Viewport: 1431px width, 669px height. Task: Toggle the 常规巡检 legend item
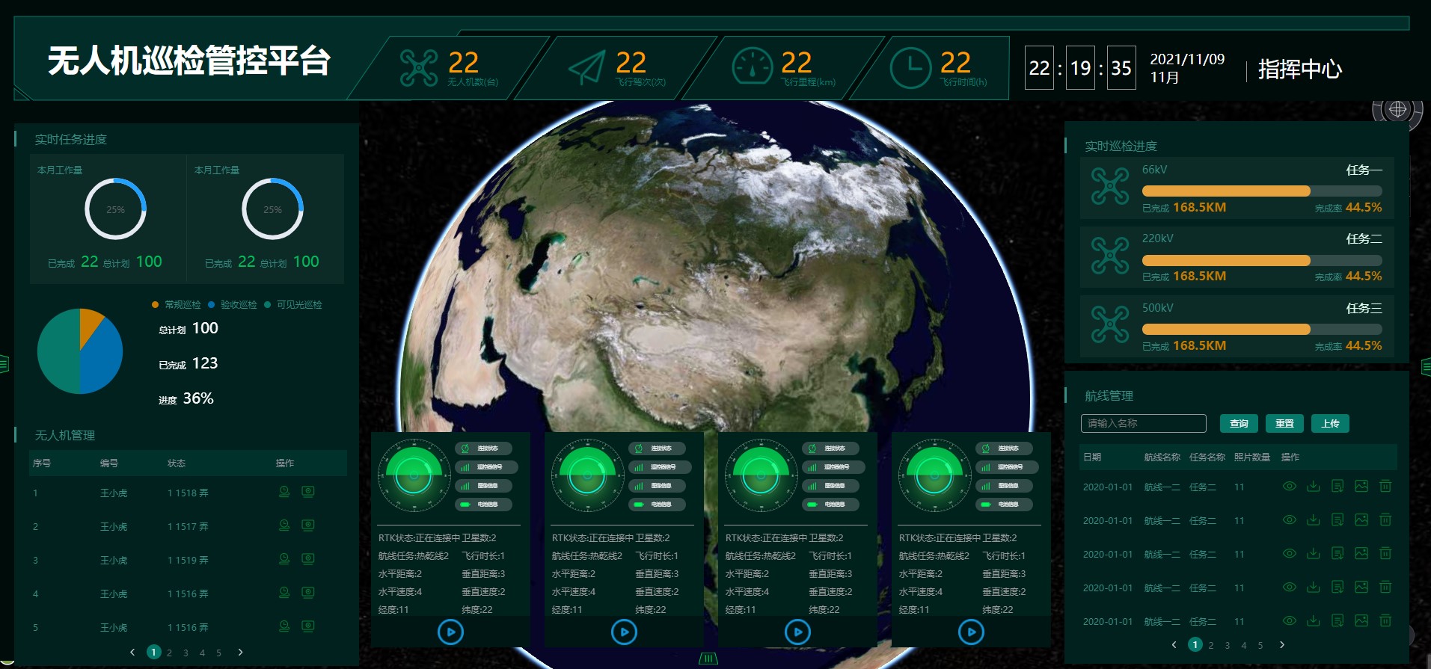tap(177, 305)
